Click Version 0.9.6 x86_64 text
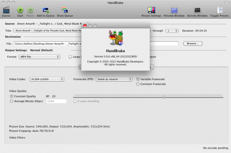Screen dimensions: 231x153 (x=115, y=57)
